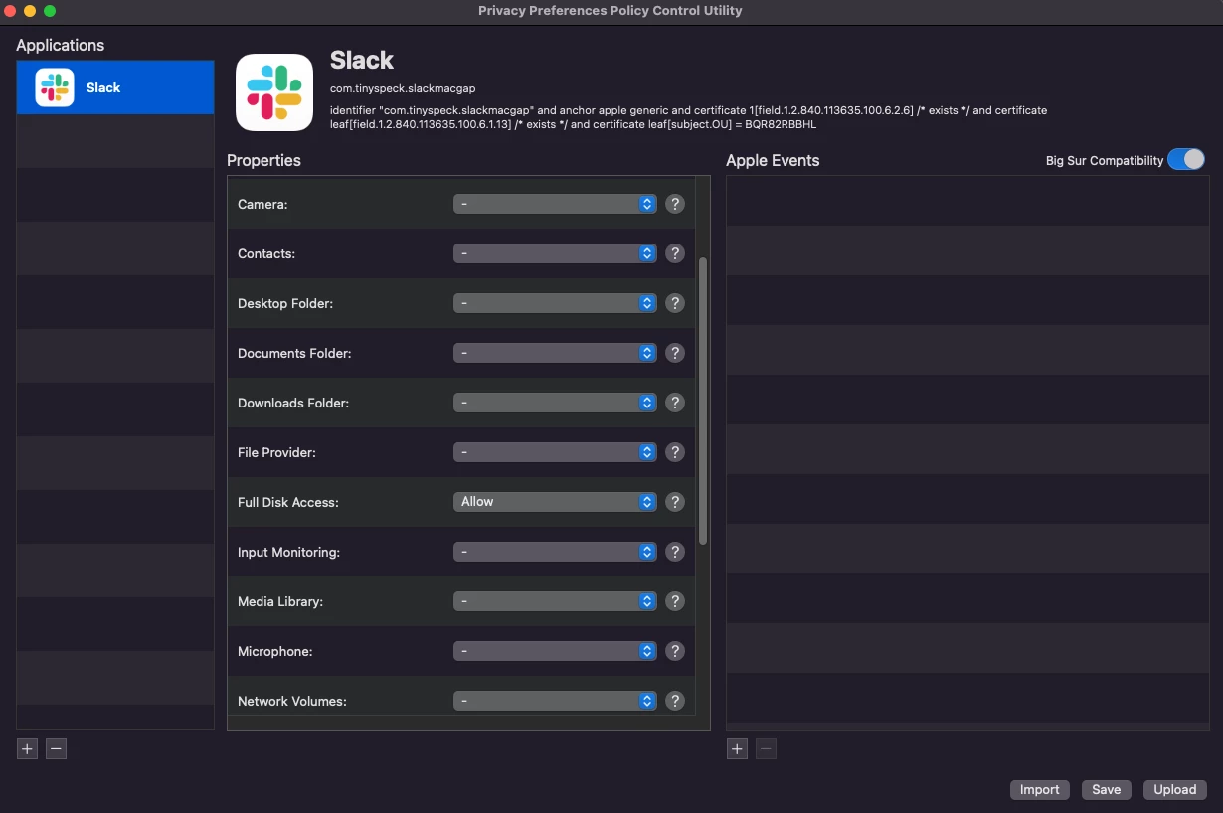Click the com.tinyspeck.slackmacgap bundle identifier
This screenshot has width=1223, height=813.
tap(403, 88)
